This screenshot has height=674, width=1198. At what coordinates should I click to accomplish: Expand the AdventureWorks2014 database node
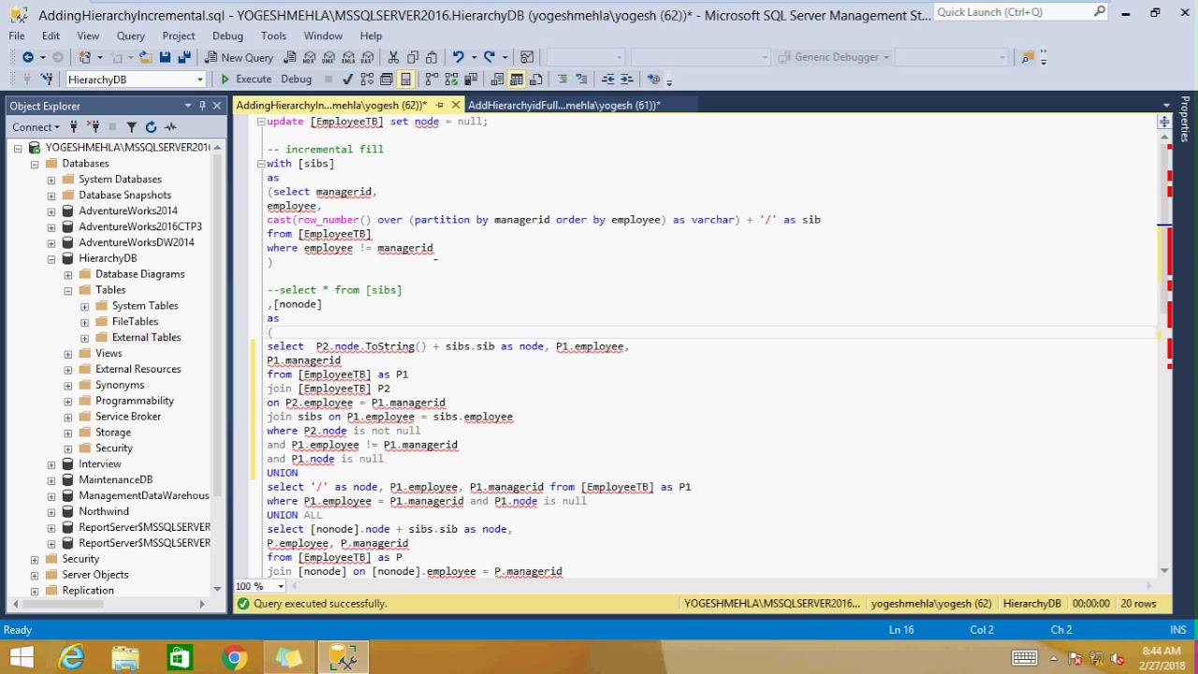[x=51, y=211]
